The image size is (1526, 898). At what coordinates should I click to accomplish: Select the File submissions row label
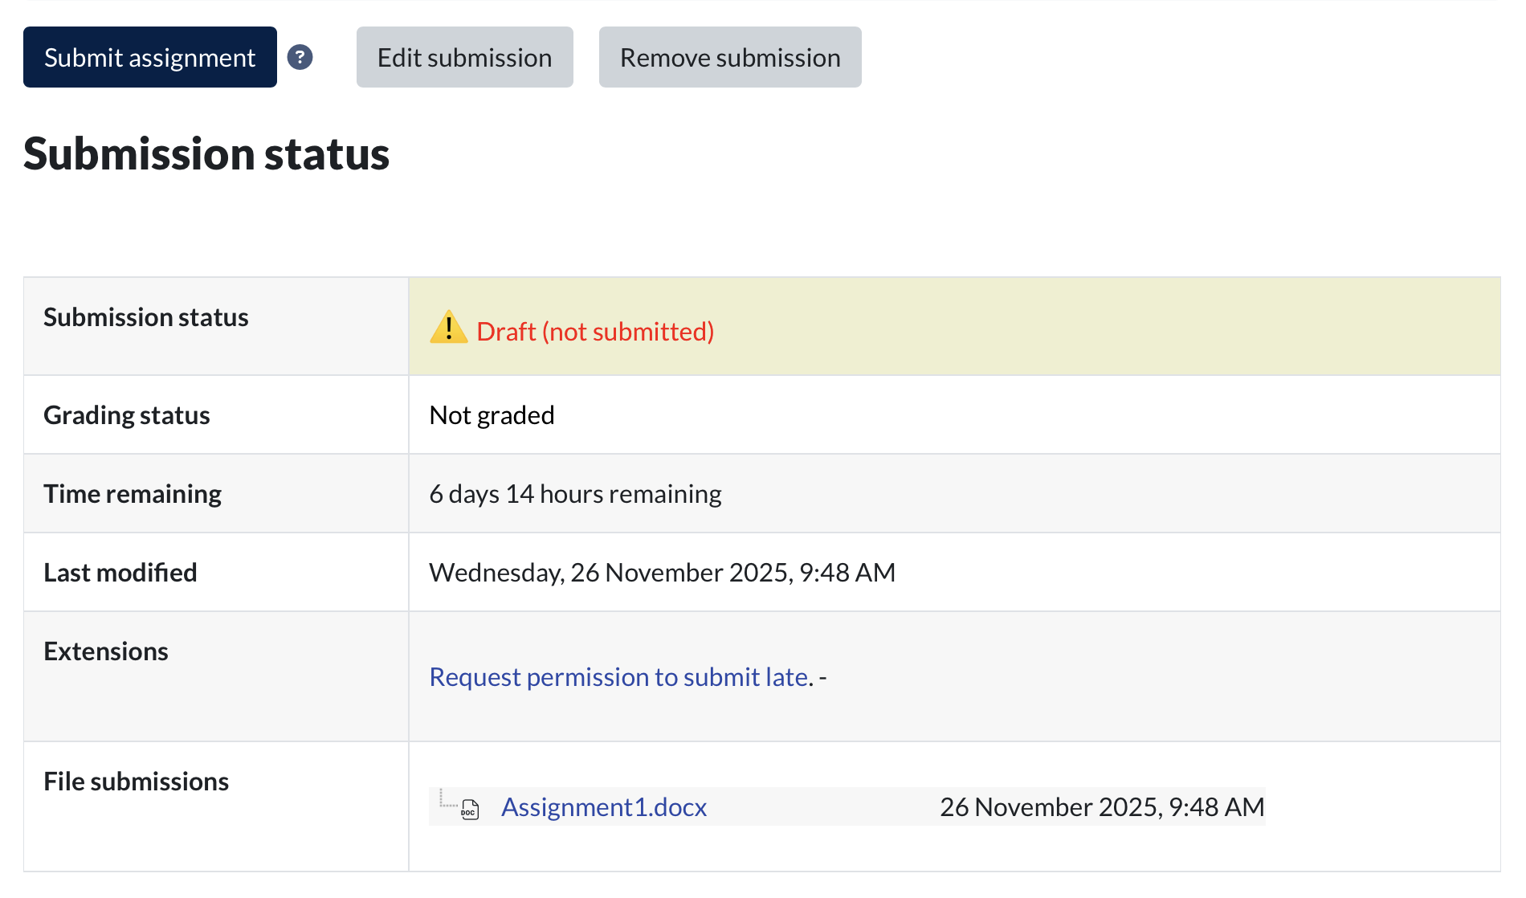click(137, 781)
